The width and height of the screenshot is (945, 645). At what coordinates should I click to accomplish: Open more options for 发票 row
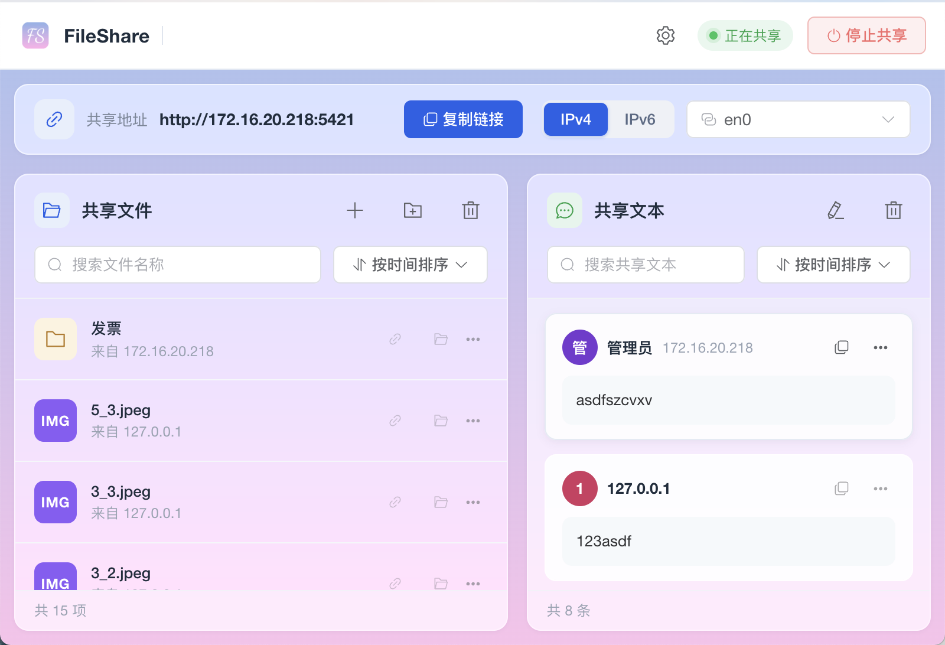[x=473, y=339]
